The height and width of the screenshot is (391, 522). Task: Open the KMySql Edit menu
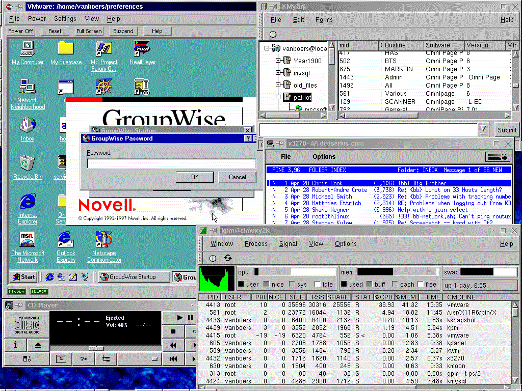(x=298, y=20)
